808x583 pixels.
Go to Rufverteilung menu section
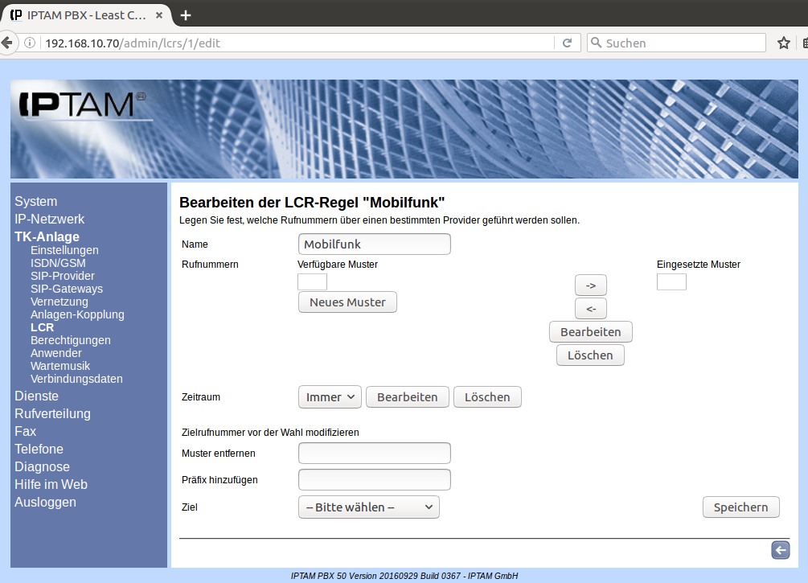pyautogui.click(x=52, y=414)
